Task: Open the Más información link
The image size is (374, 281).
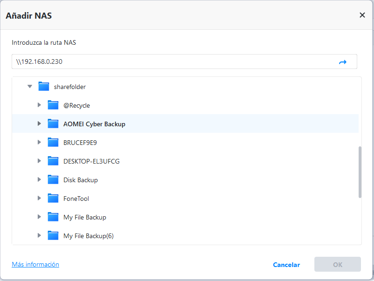Action: [x=35, y=264]
